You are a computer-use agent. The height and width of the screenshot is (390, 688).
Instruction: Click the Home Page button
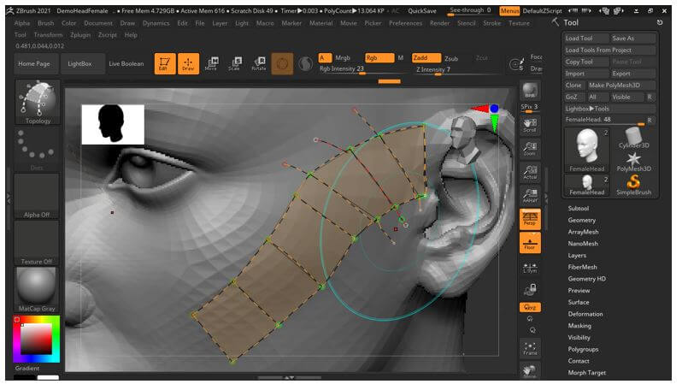pos(35,64)
